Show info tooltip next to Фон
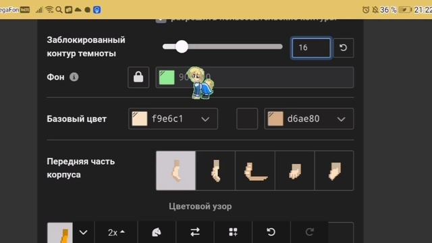 pos(74,77)
